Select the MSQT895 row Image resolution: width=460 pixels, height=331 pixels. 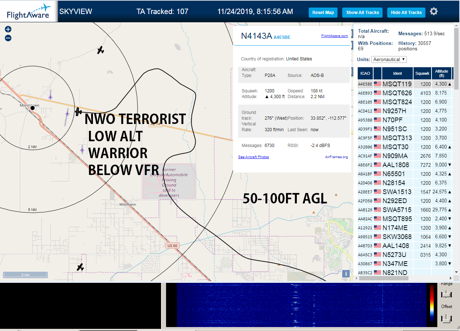(x=405, y=219)
